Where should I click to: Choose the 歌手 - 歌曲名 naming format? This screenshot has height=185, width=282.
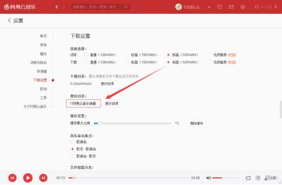tap(72, 149)
